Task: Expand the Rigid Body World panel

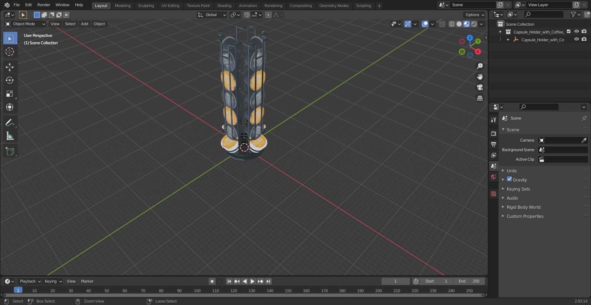Action: click(x=523, y=207)
